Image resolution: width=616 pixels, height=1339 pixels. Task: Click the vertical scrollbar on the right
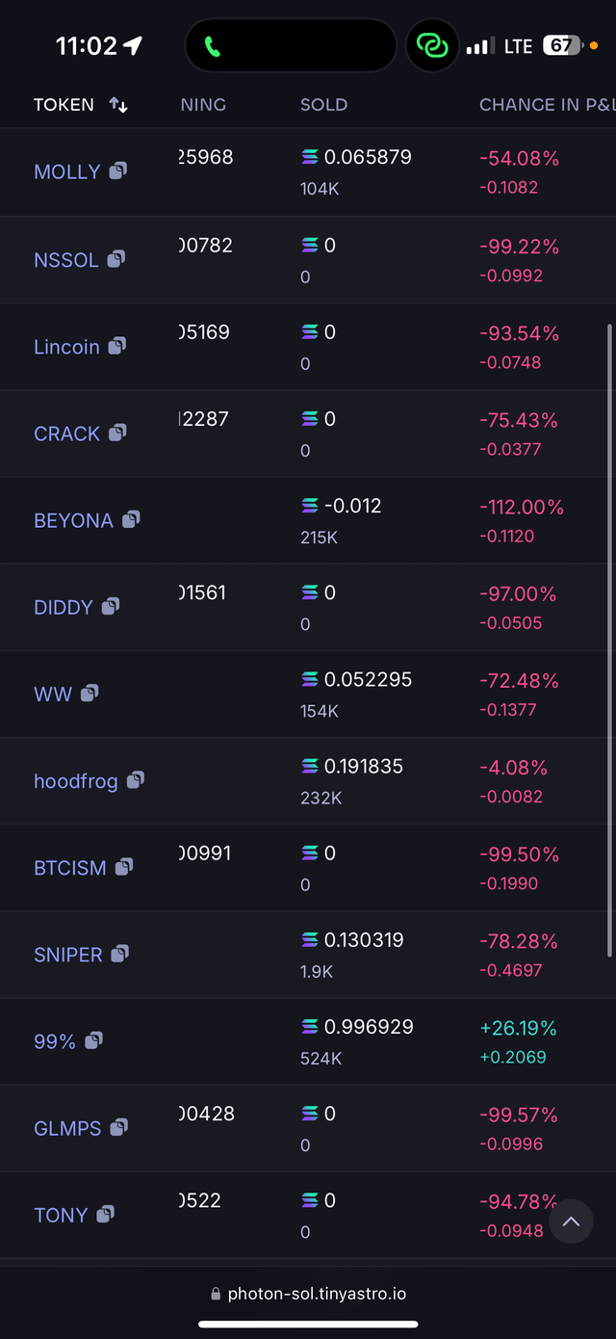click(610, 641)
